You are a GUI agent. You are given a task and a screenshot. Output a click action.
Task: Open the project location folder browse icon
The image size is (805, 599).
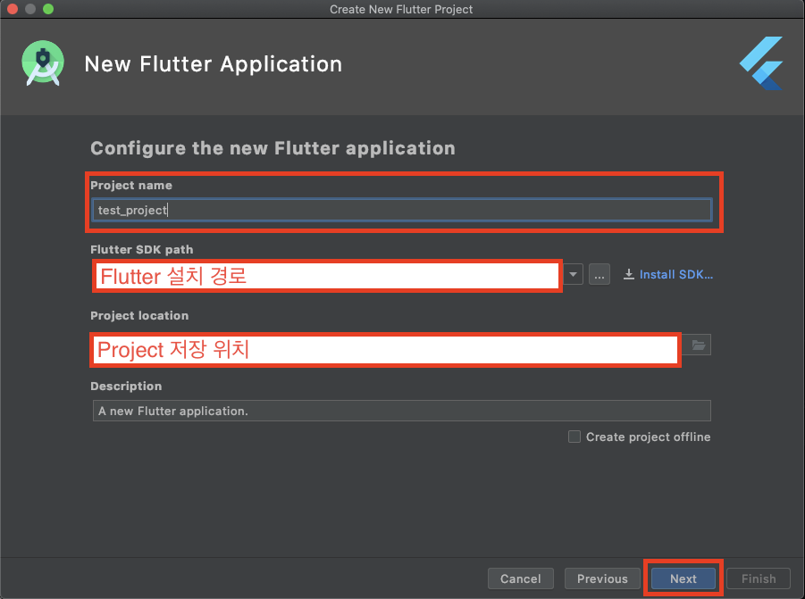(x=698, y=345)
